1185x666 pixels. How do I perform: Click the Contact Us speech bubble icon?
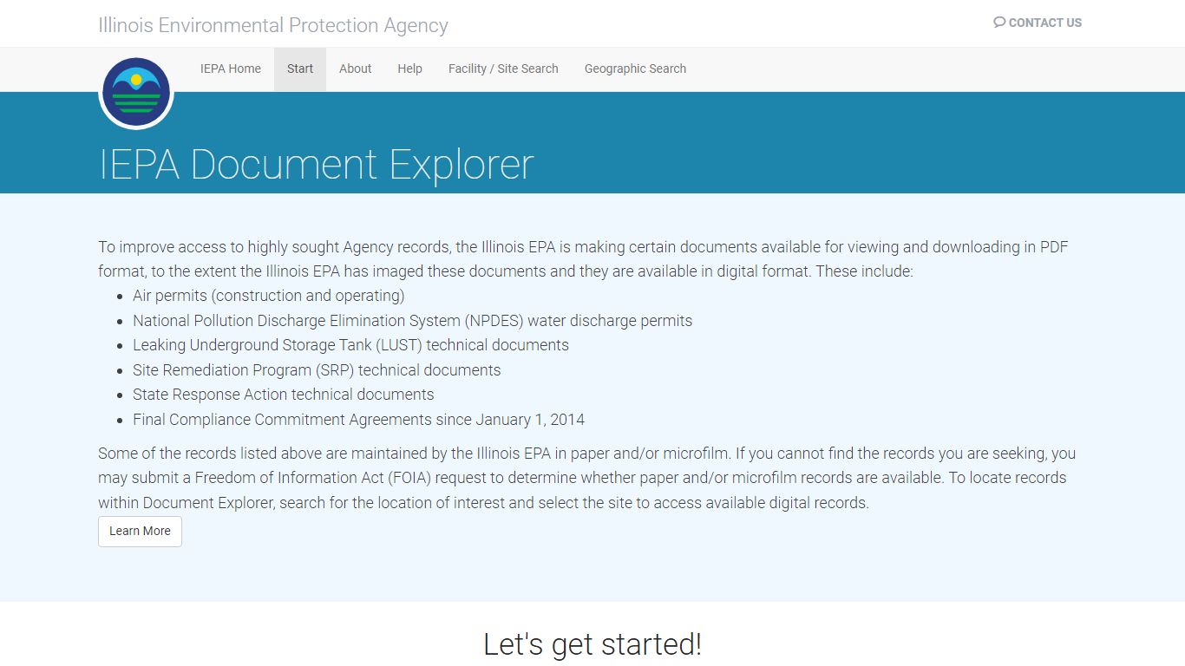(x=999, y=23)
